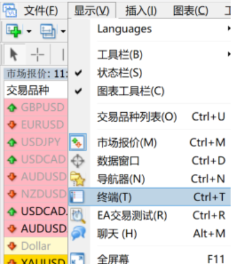Select the GBPUSD row
The height and width of the screenshot is (264, 231).
tap(36, 107)
